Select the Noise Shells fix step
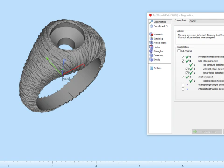 click(x=158, y=43)
